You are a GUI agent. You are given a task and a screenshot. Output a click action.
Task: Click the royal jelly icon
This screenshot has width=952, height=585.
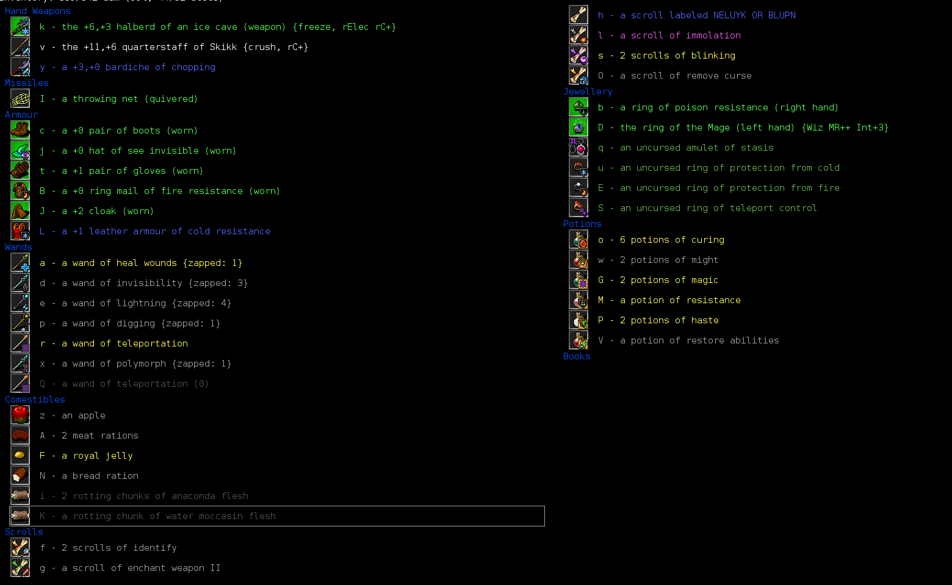(20, 456)
